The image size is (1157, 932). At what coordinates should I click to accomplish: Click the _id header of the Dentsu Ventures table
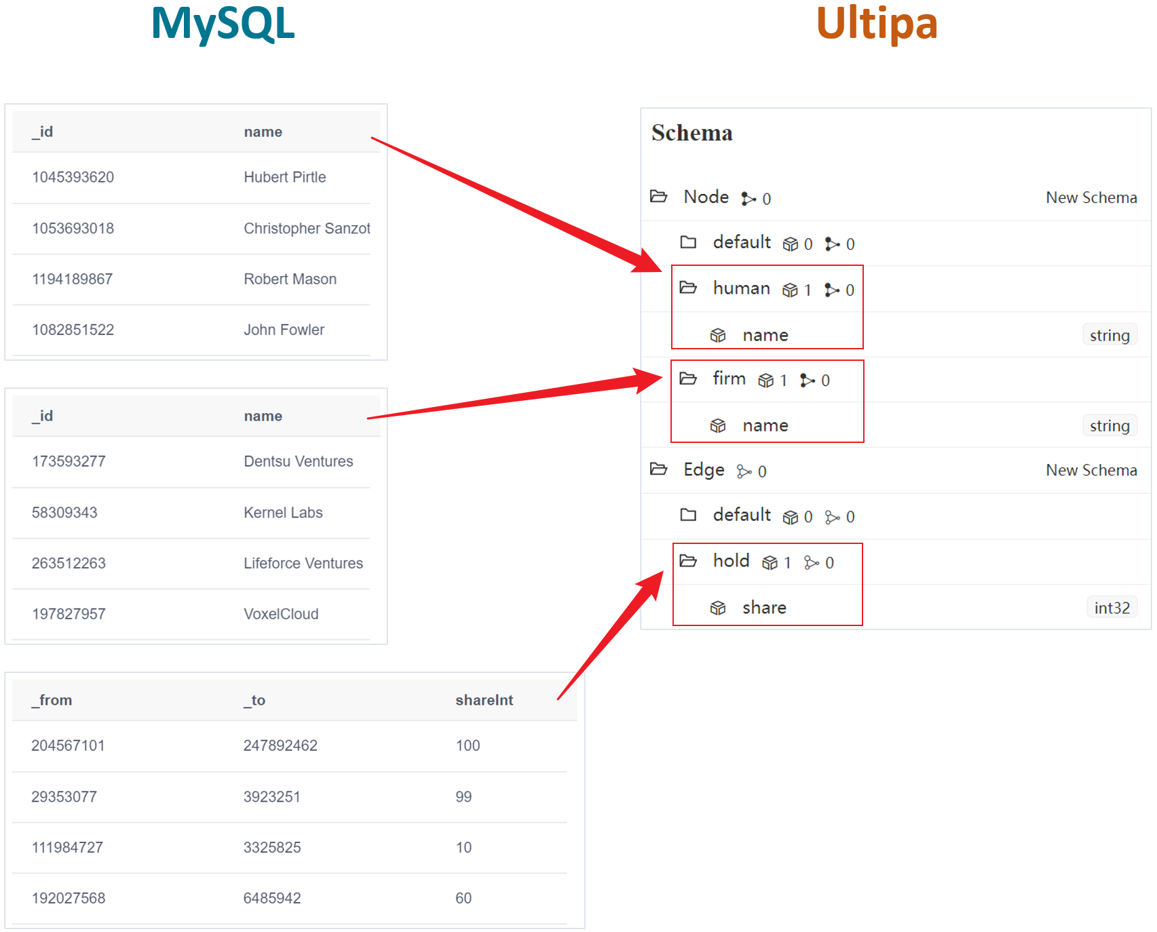click(x=42, y=416)
